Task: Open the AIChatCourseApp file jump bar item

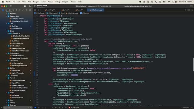Action: coord(72,13)
